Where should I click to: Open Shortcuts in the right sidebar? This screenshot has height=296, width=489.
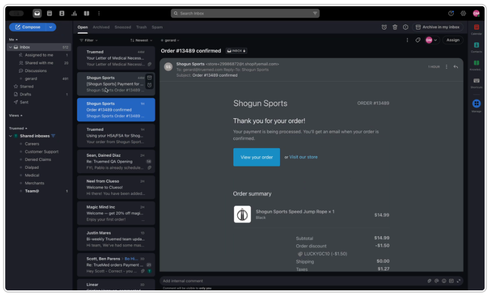(477, 82)
